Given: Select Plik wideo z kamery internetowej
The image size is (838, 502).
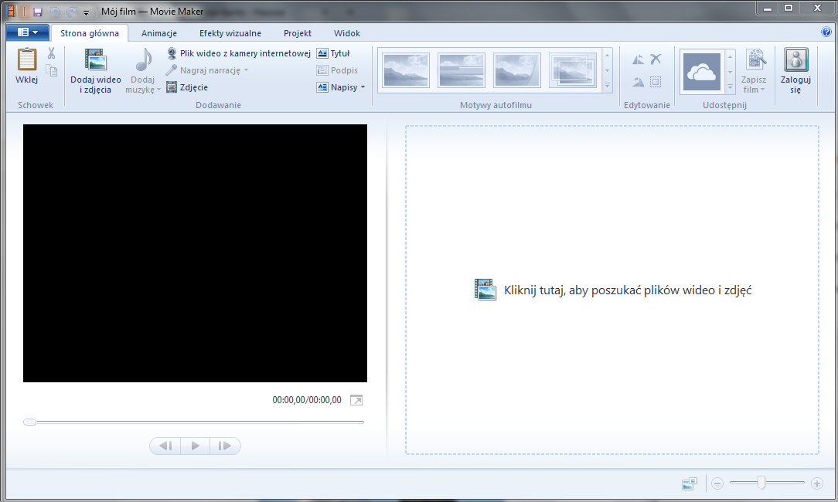Looking at the screenshot, I should [238, 53].
